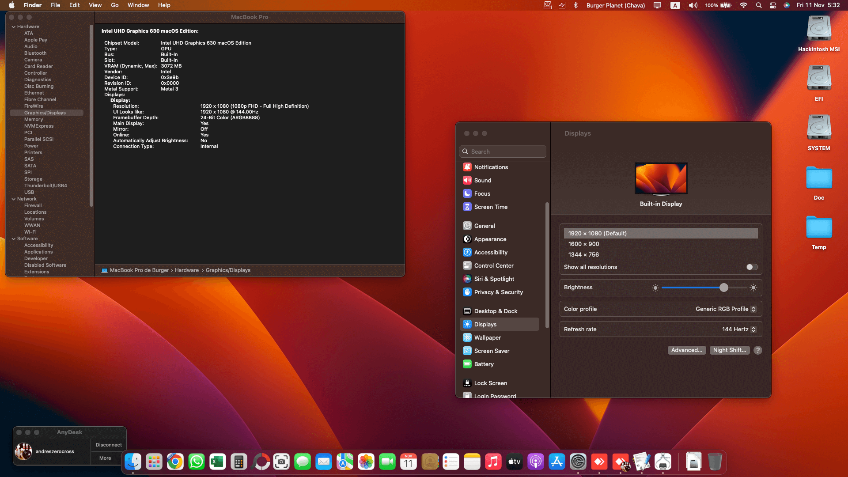848x477 pixels.
Task: Open Podcasts from the Dock
Action: tap(536, 462)
